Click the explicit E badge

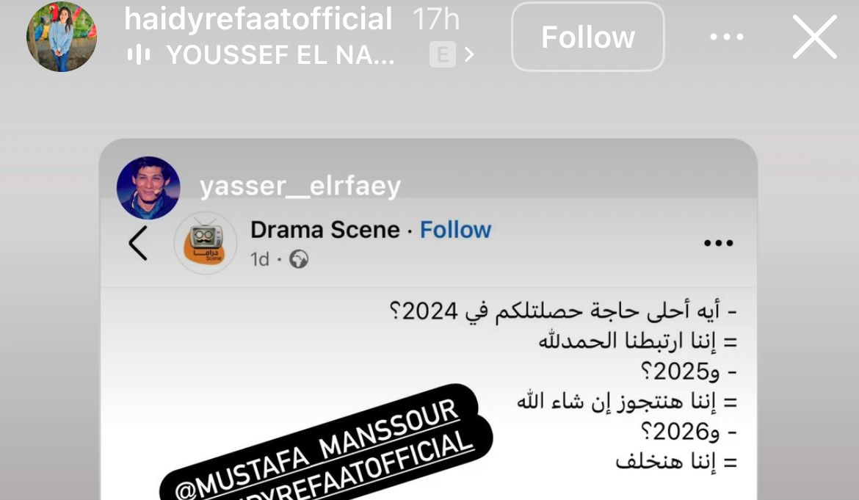(x=443, y=55)
